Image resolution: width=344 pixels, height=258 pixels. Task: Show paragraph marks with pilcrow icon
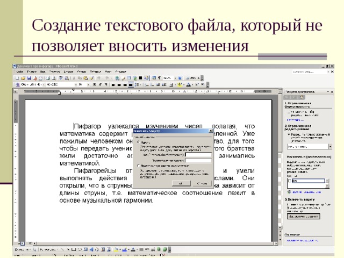pos(160,78)
